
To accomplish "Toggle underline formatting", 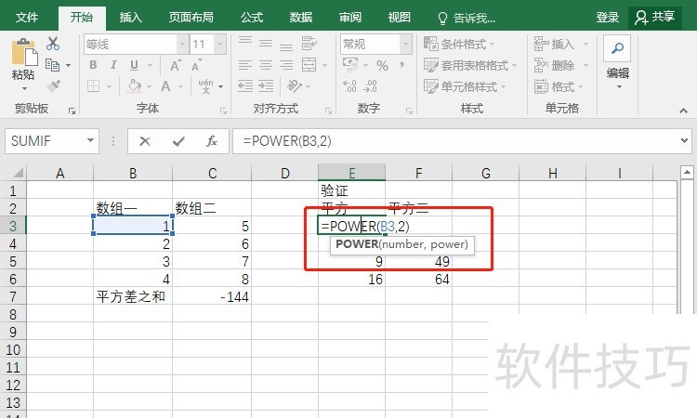I will 134,65.
